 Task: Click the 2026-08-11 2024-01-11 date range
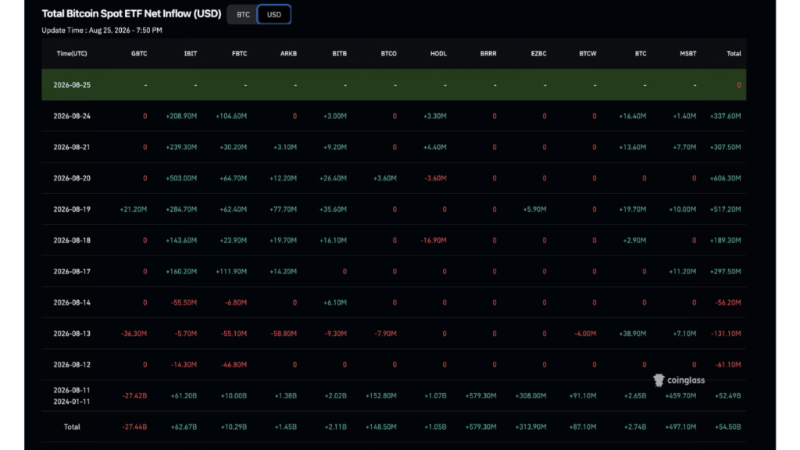pos(72,396)
